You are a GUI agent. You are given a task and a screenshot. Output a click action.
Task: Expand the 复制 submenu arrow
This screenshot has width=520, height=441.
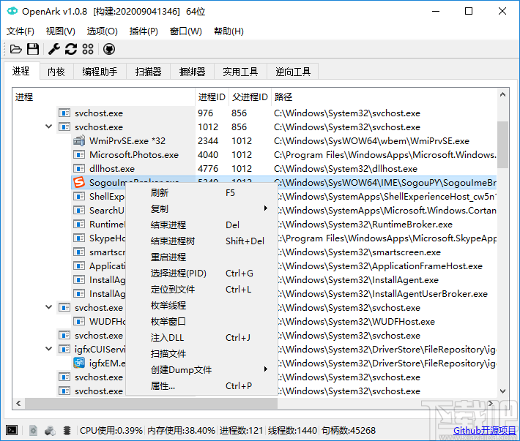click(266, 208)
